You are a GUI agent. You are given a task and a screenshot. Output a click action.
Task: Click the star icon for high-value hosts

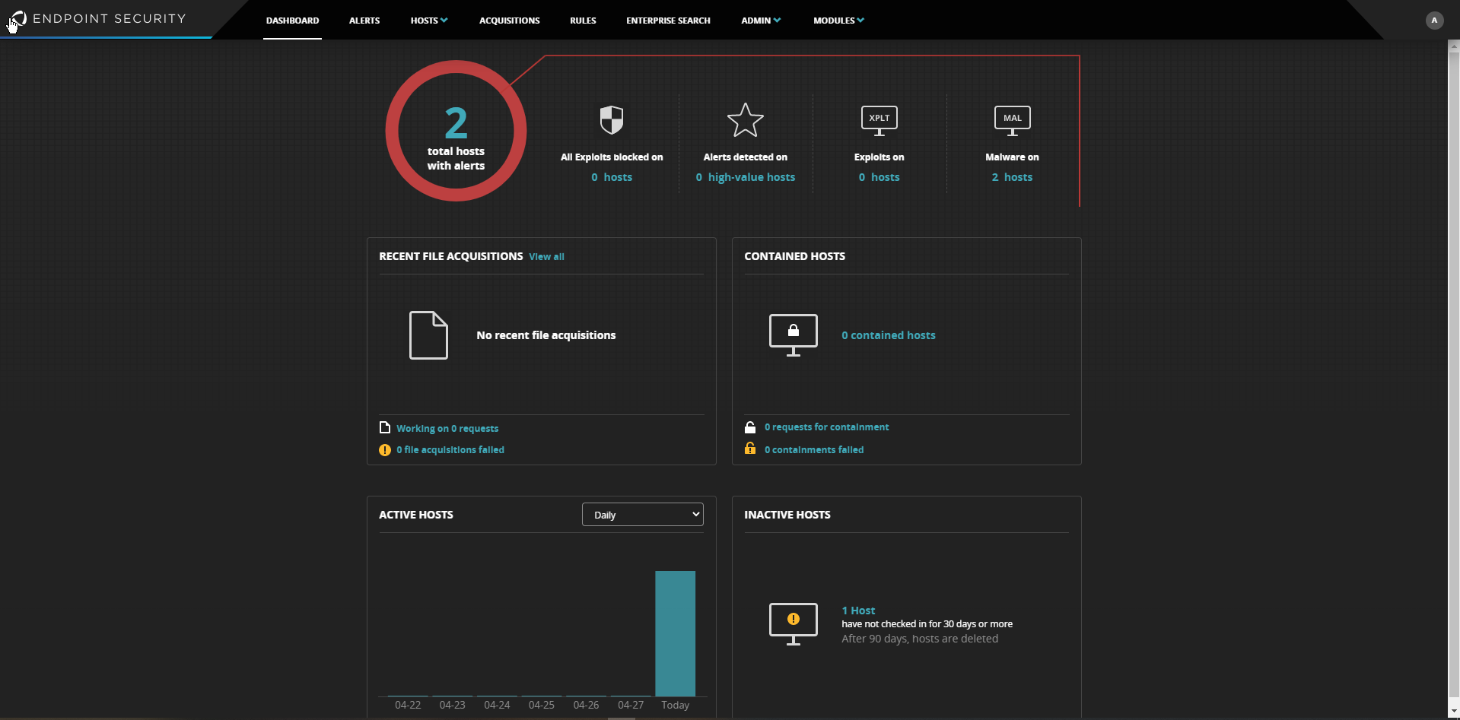pyautogui.click(x=745, y=120)
